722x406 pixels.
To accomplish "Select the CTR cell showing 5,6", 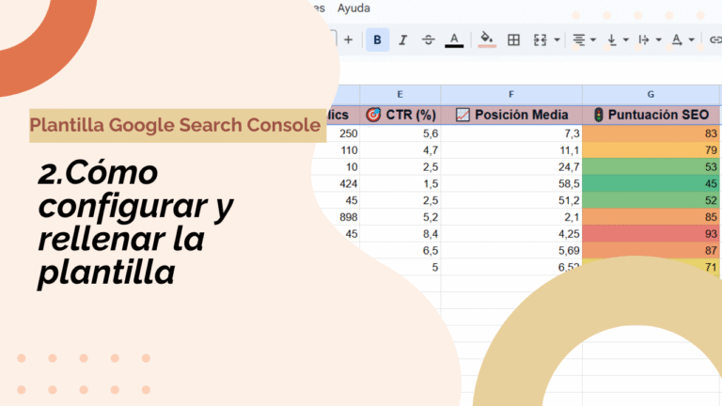I will (x=400, y=133).
